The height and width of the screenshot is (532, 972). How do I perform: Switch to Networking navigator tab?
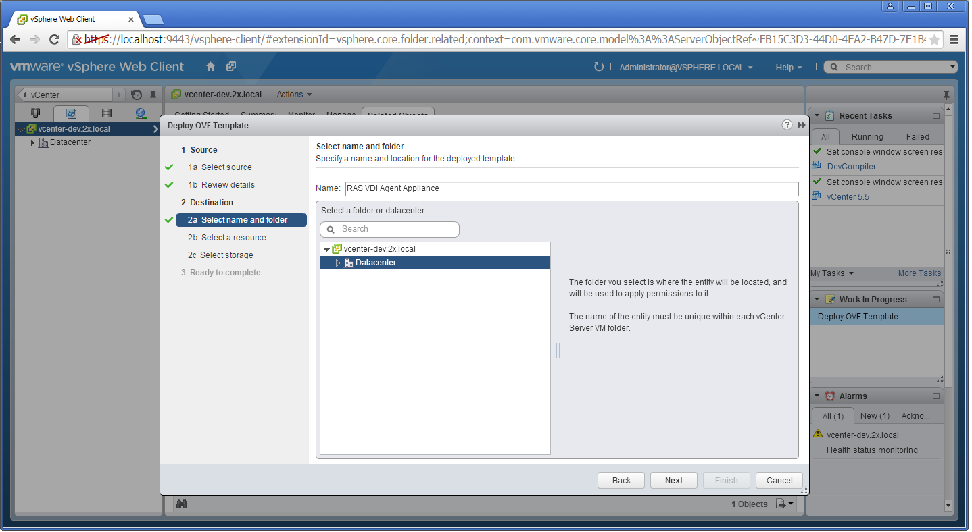click(x=141, y=113)
